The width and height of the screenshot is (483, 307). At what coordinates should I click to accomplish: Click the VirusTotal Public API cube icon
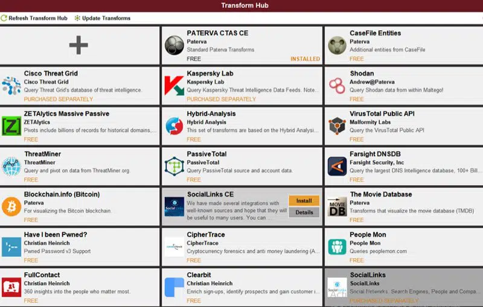click(337, 126)
